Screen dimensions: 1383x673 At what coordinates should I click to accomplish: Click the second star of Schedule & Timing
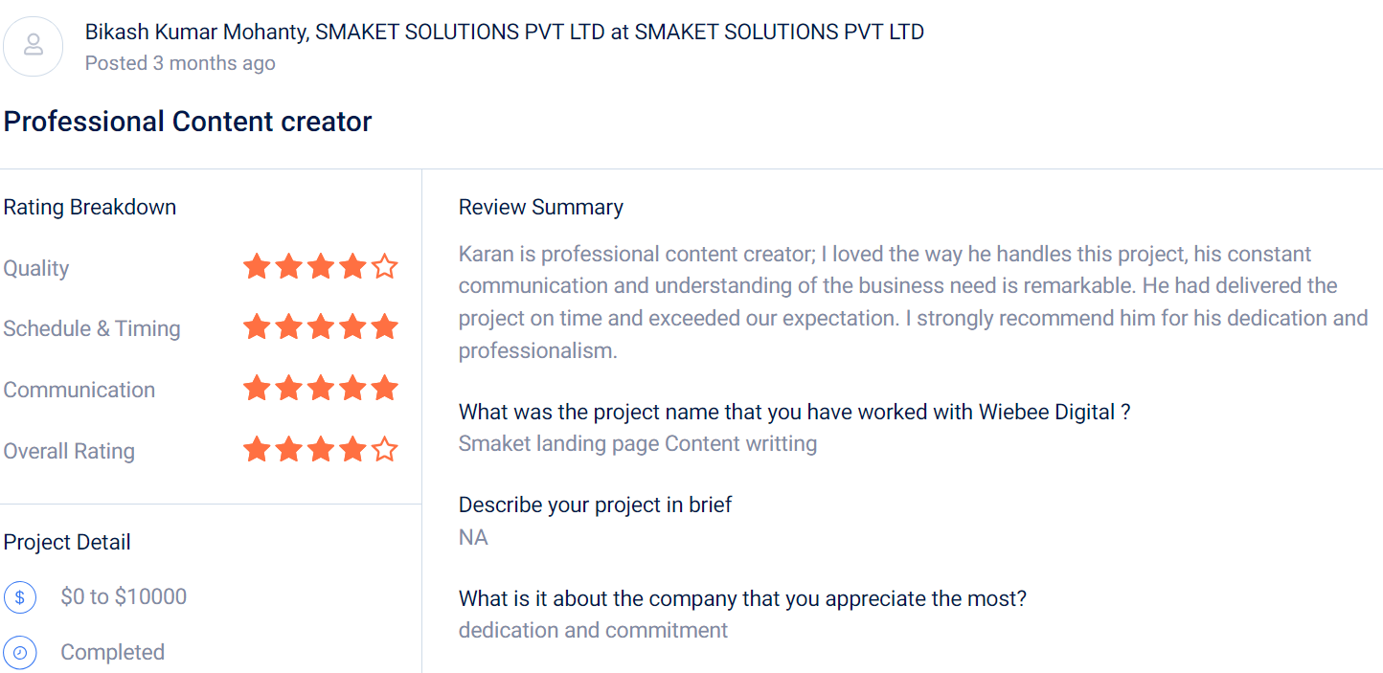[x=288, y=327]
